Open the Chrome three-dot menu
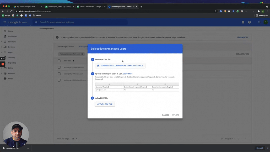This screenshot has height=152, width=270. 267,11
